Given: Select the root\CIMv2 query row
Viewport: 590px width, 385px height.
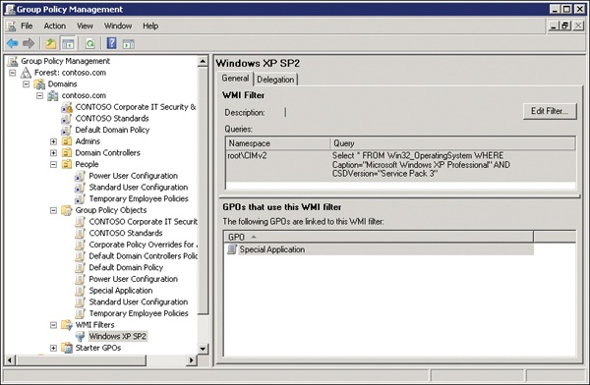Looking at the screenshot, I should coord(401,165).
